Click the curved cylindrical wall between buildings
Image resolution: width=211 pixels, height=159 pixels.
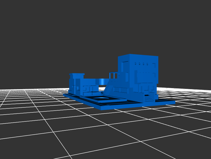click(x=102, y=81)
